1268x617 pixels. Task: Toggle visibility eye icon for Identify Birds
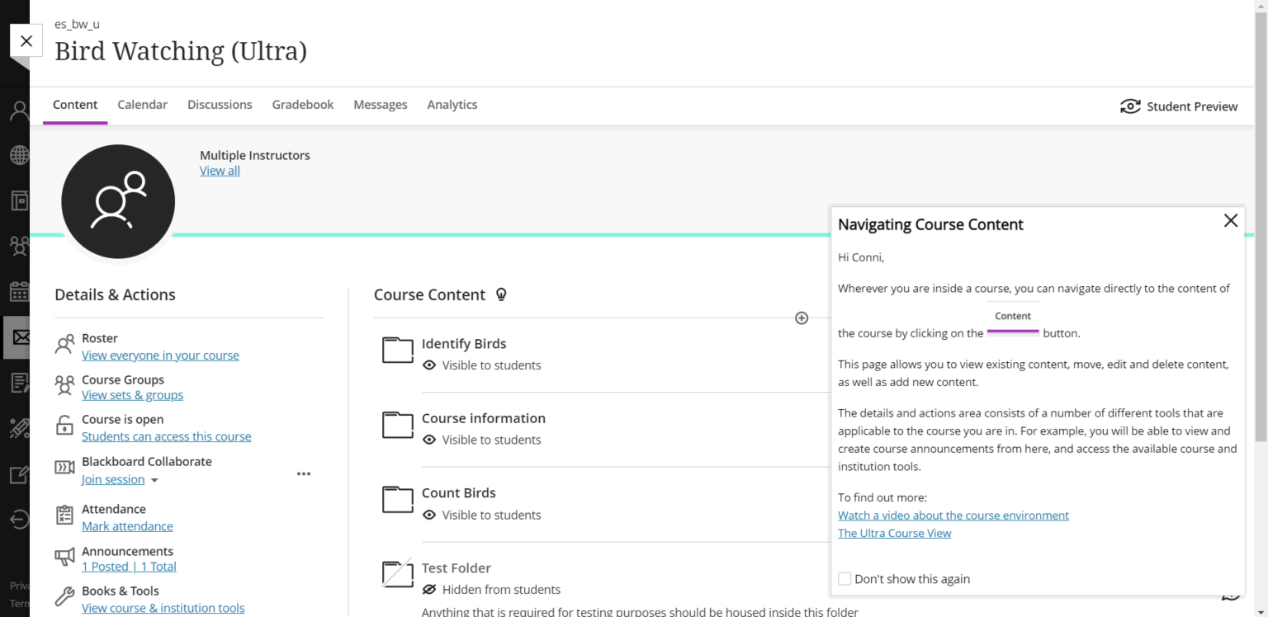[429, 365]
